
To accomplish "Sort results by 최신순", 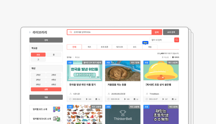I will (x=77, y=57).
